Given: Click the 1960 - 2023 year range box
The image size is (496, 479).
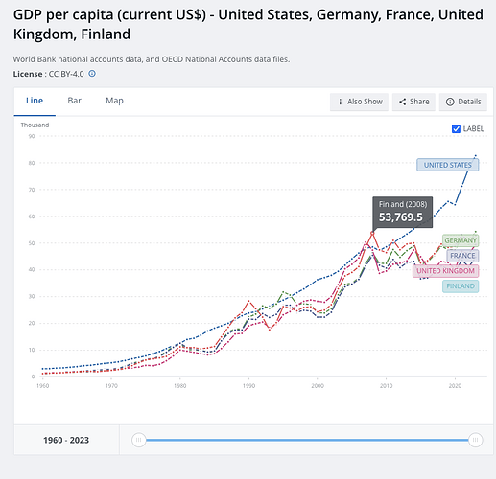Looking at the screenshot, I should pyautogui.click(x=66, y=440).
